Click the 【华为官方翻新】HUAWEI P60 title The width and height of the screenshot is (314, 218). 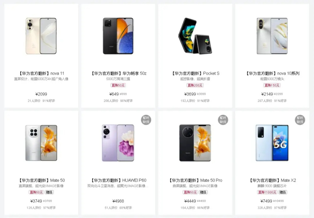tap(118, 180)
